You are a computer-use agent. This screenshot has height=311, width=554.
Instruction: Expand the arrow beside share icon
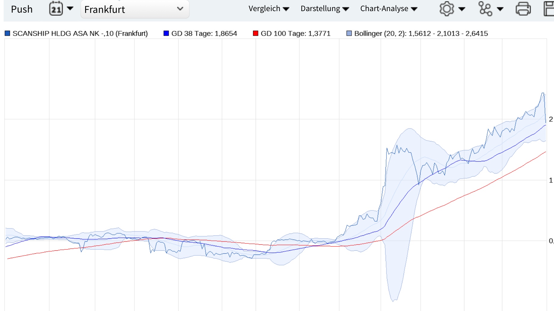pyautogui.click(x=500, y=9)
